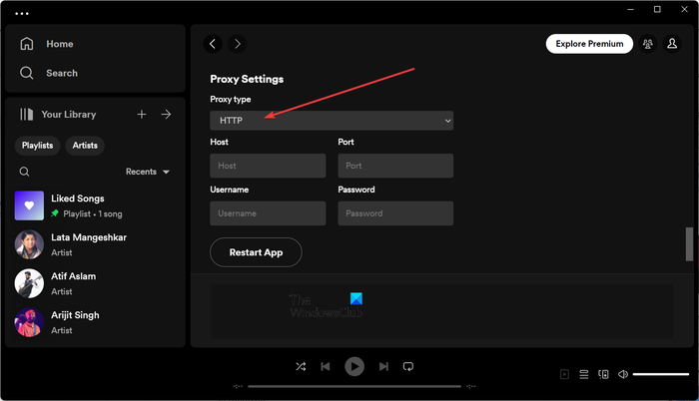The height and width of the screenshot is (401, 699).
Task: Search inside Your Library
Action: (25, 172)
